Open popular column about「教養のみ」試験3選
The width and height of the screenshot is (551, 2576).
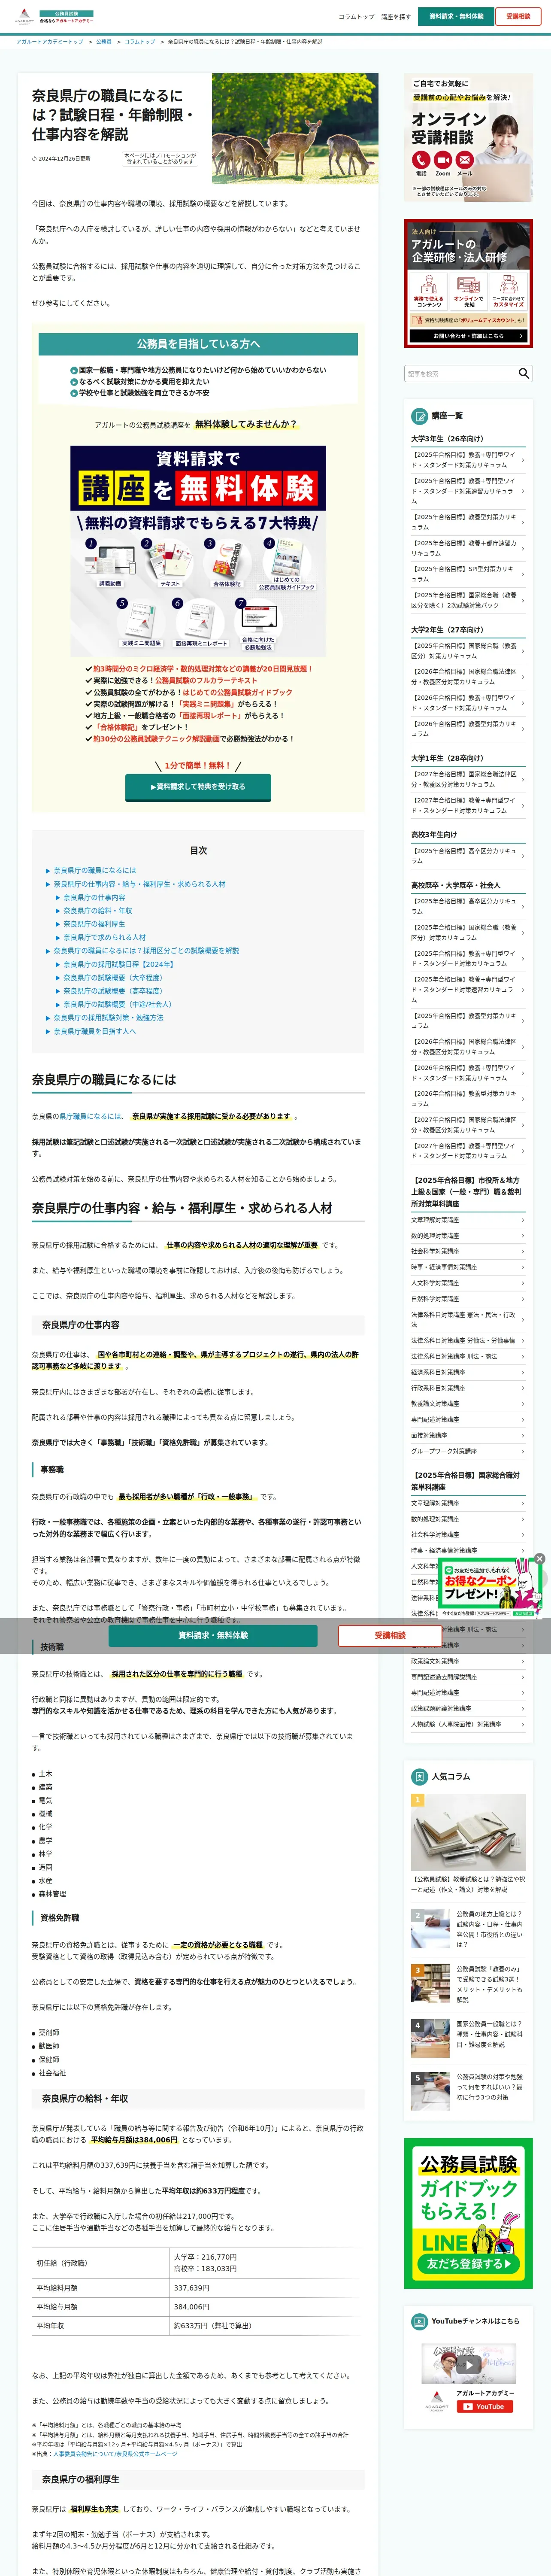pyautogui.click(x=468, y=1985)
